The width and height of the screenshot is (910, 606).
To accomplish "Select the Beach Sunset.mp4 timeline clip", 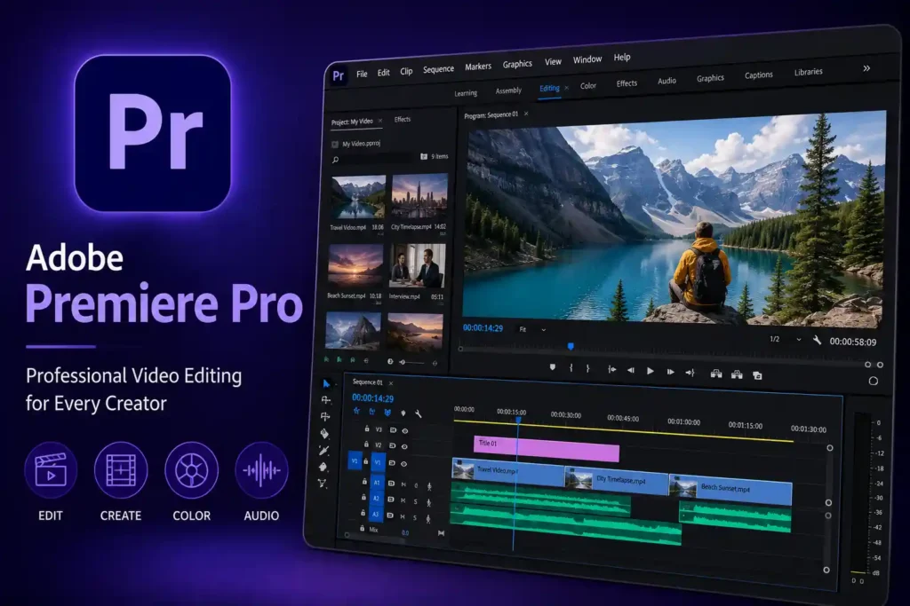I will (x=730, y=488).
